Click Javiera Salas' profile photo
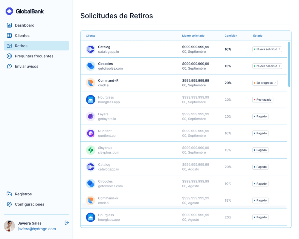The height and width of the screenshot is (239, 299). (9, 226)
